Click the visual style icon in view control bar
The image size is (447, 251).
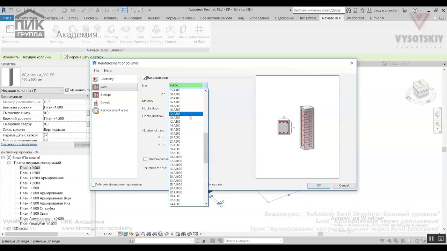[x=126, y=234]
